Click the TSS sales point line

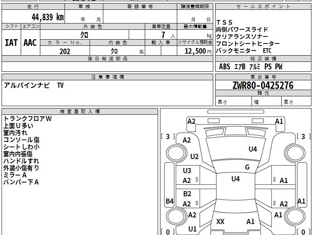(x=225, y=22)
